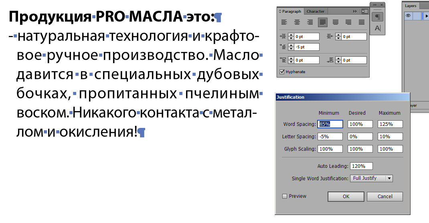
Task: Decrease first-line indent with down arrow
Action: 291,48
